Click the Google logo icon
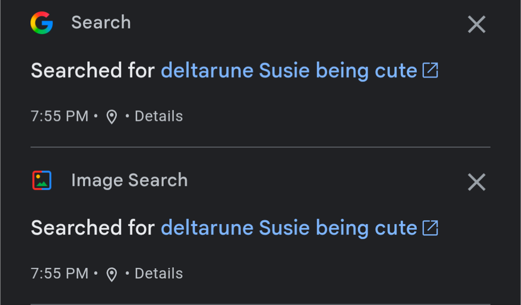Viewport: 521px width, 305px height. click(x=42, y=23)
